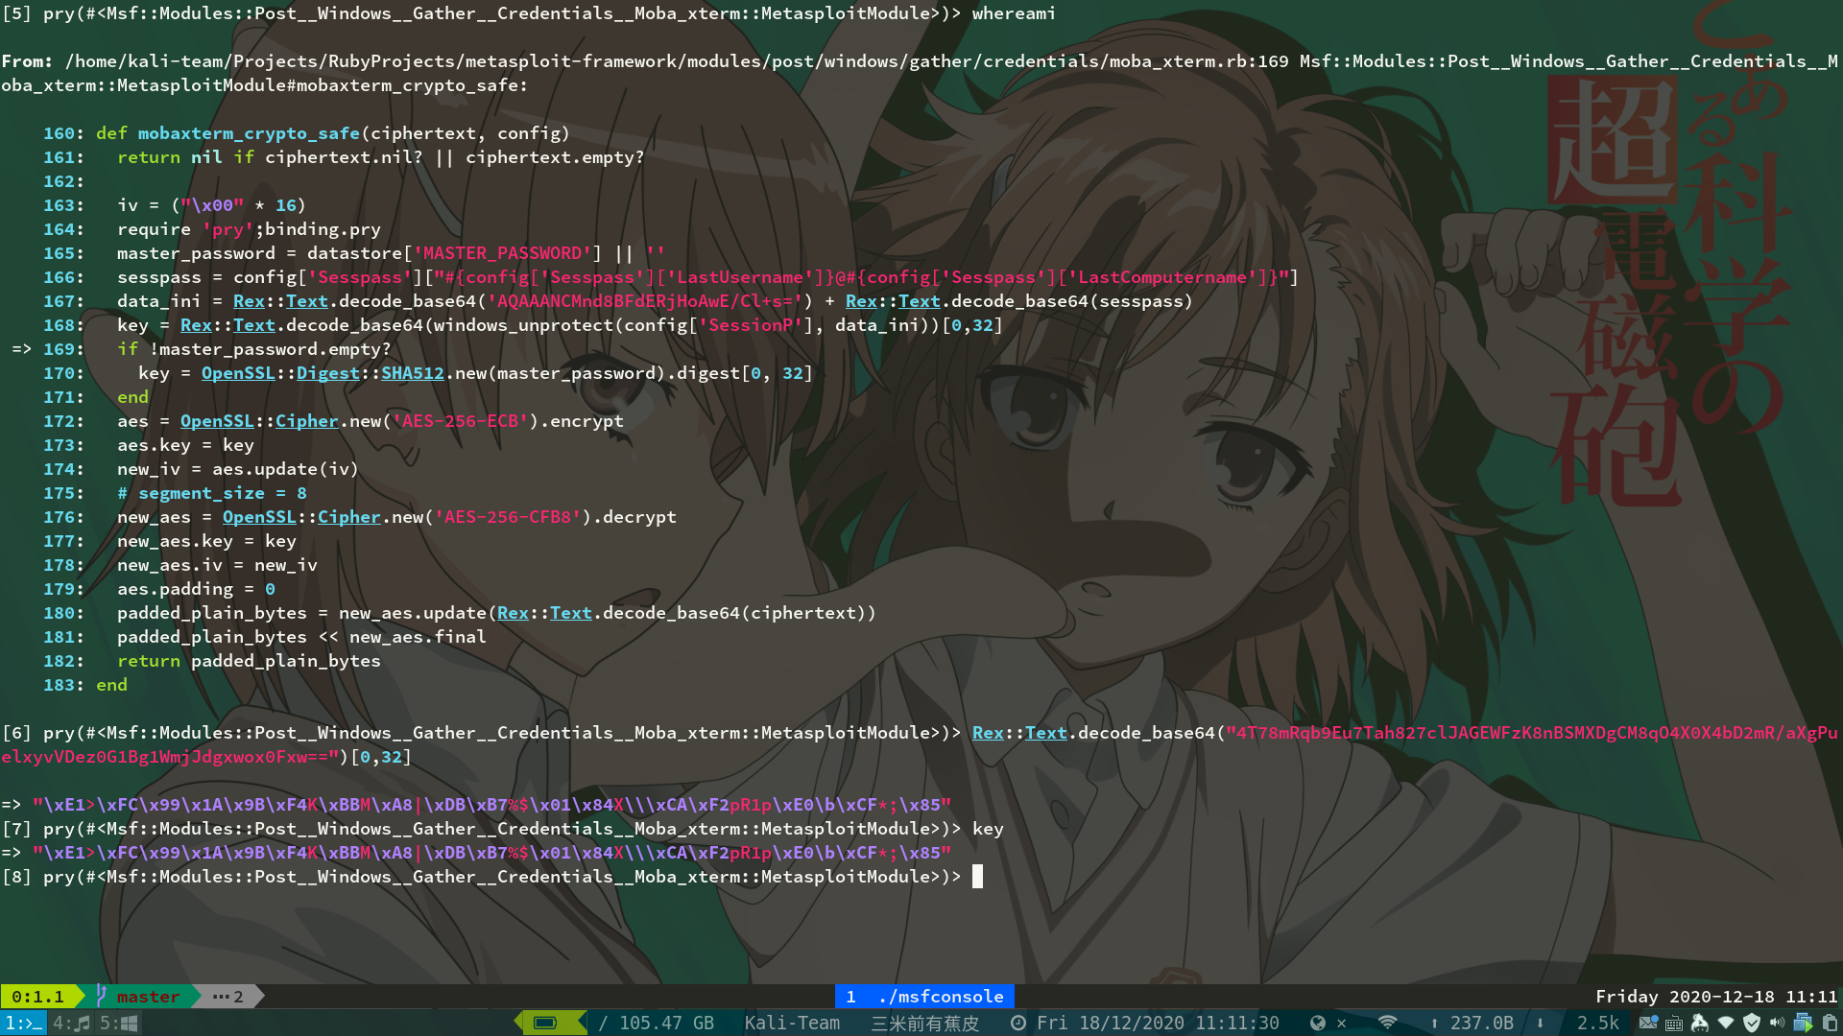Click the 2.5k download rate
The image size is (1843, 1036).
coord(1598,1024)
